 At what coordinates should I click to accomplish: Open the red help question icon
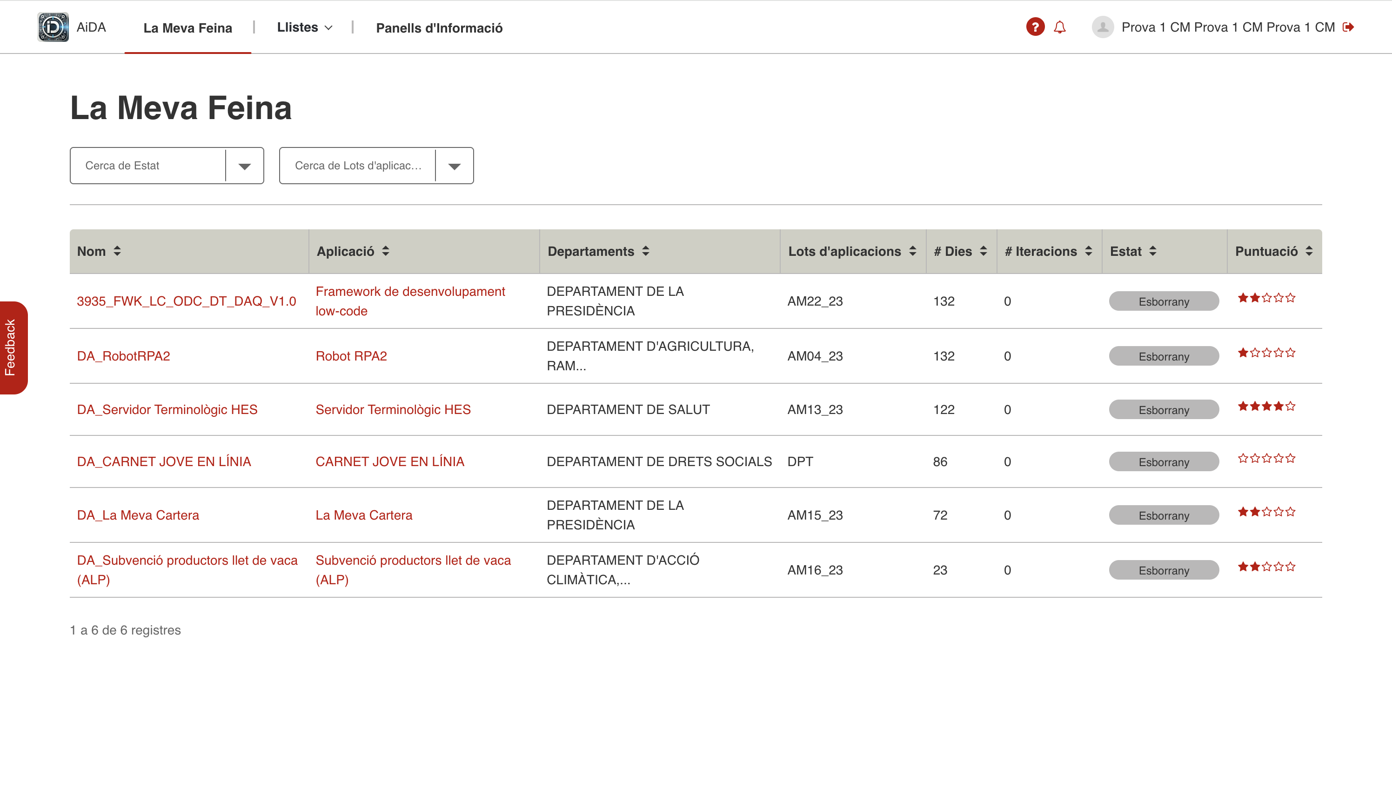point(1035,27)
